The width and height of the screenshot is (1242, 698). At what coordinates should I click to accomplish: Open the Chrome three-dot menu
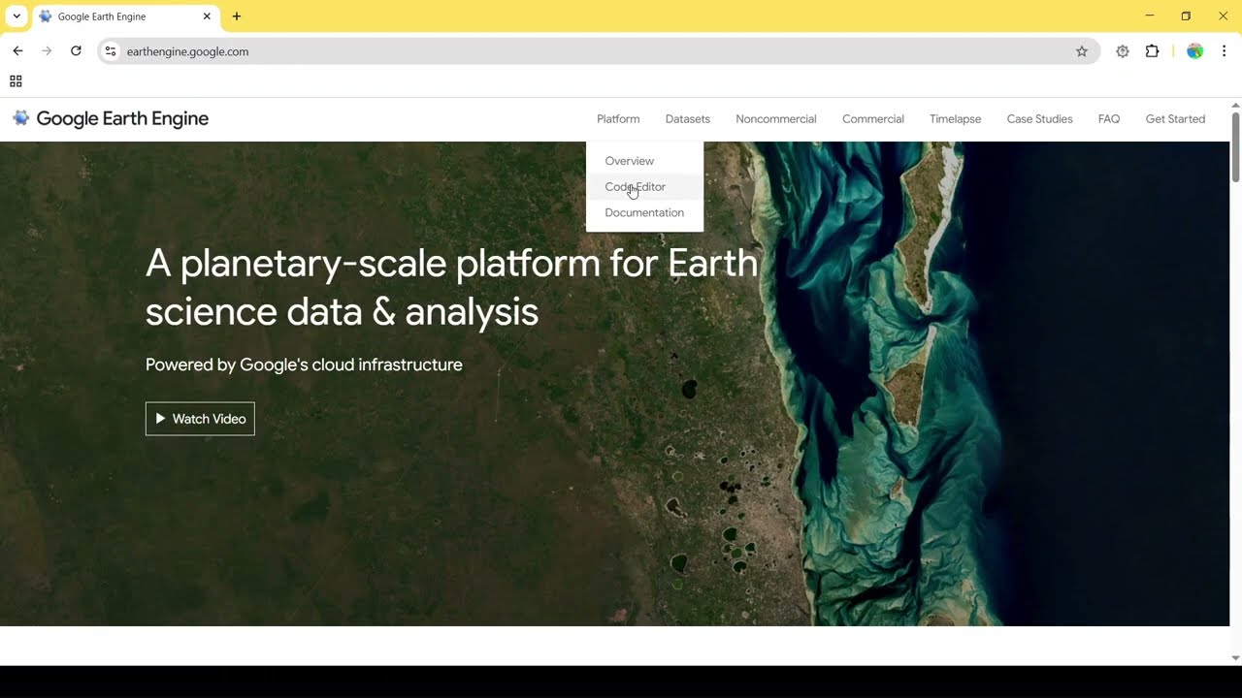pos(1224,51)
